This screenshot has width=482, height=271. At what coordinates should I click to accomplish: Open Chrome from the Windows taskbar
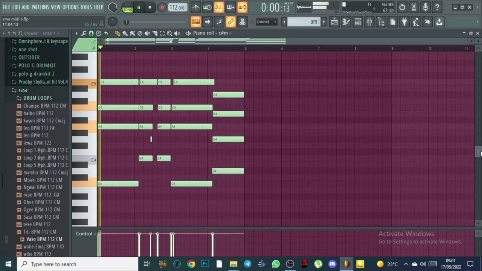(x=191, y=264)
